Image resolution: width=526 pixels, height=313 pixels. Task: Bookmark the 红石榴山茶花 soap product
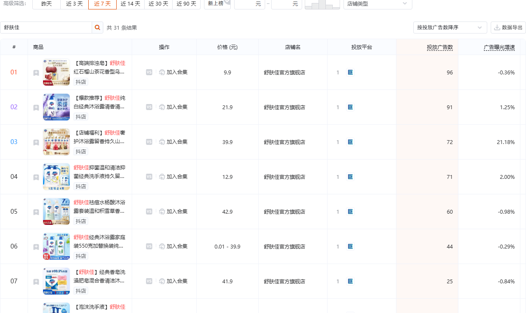click(36, 73)
